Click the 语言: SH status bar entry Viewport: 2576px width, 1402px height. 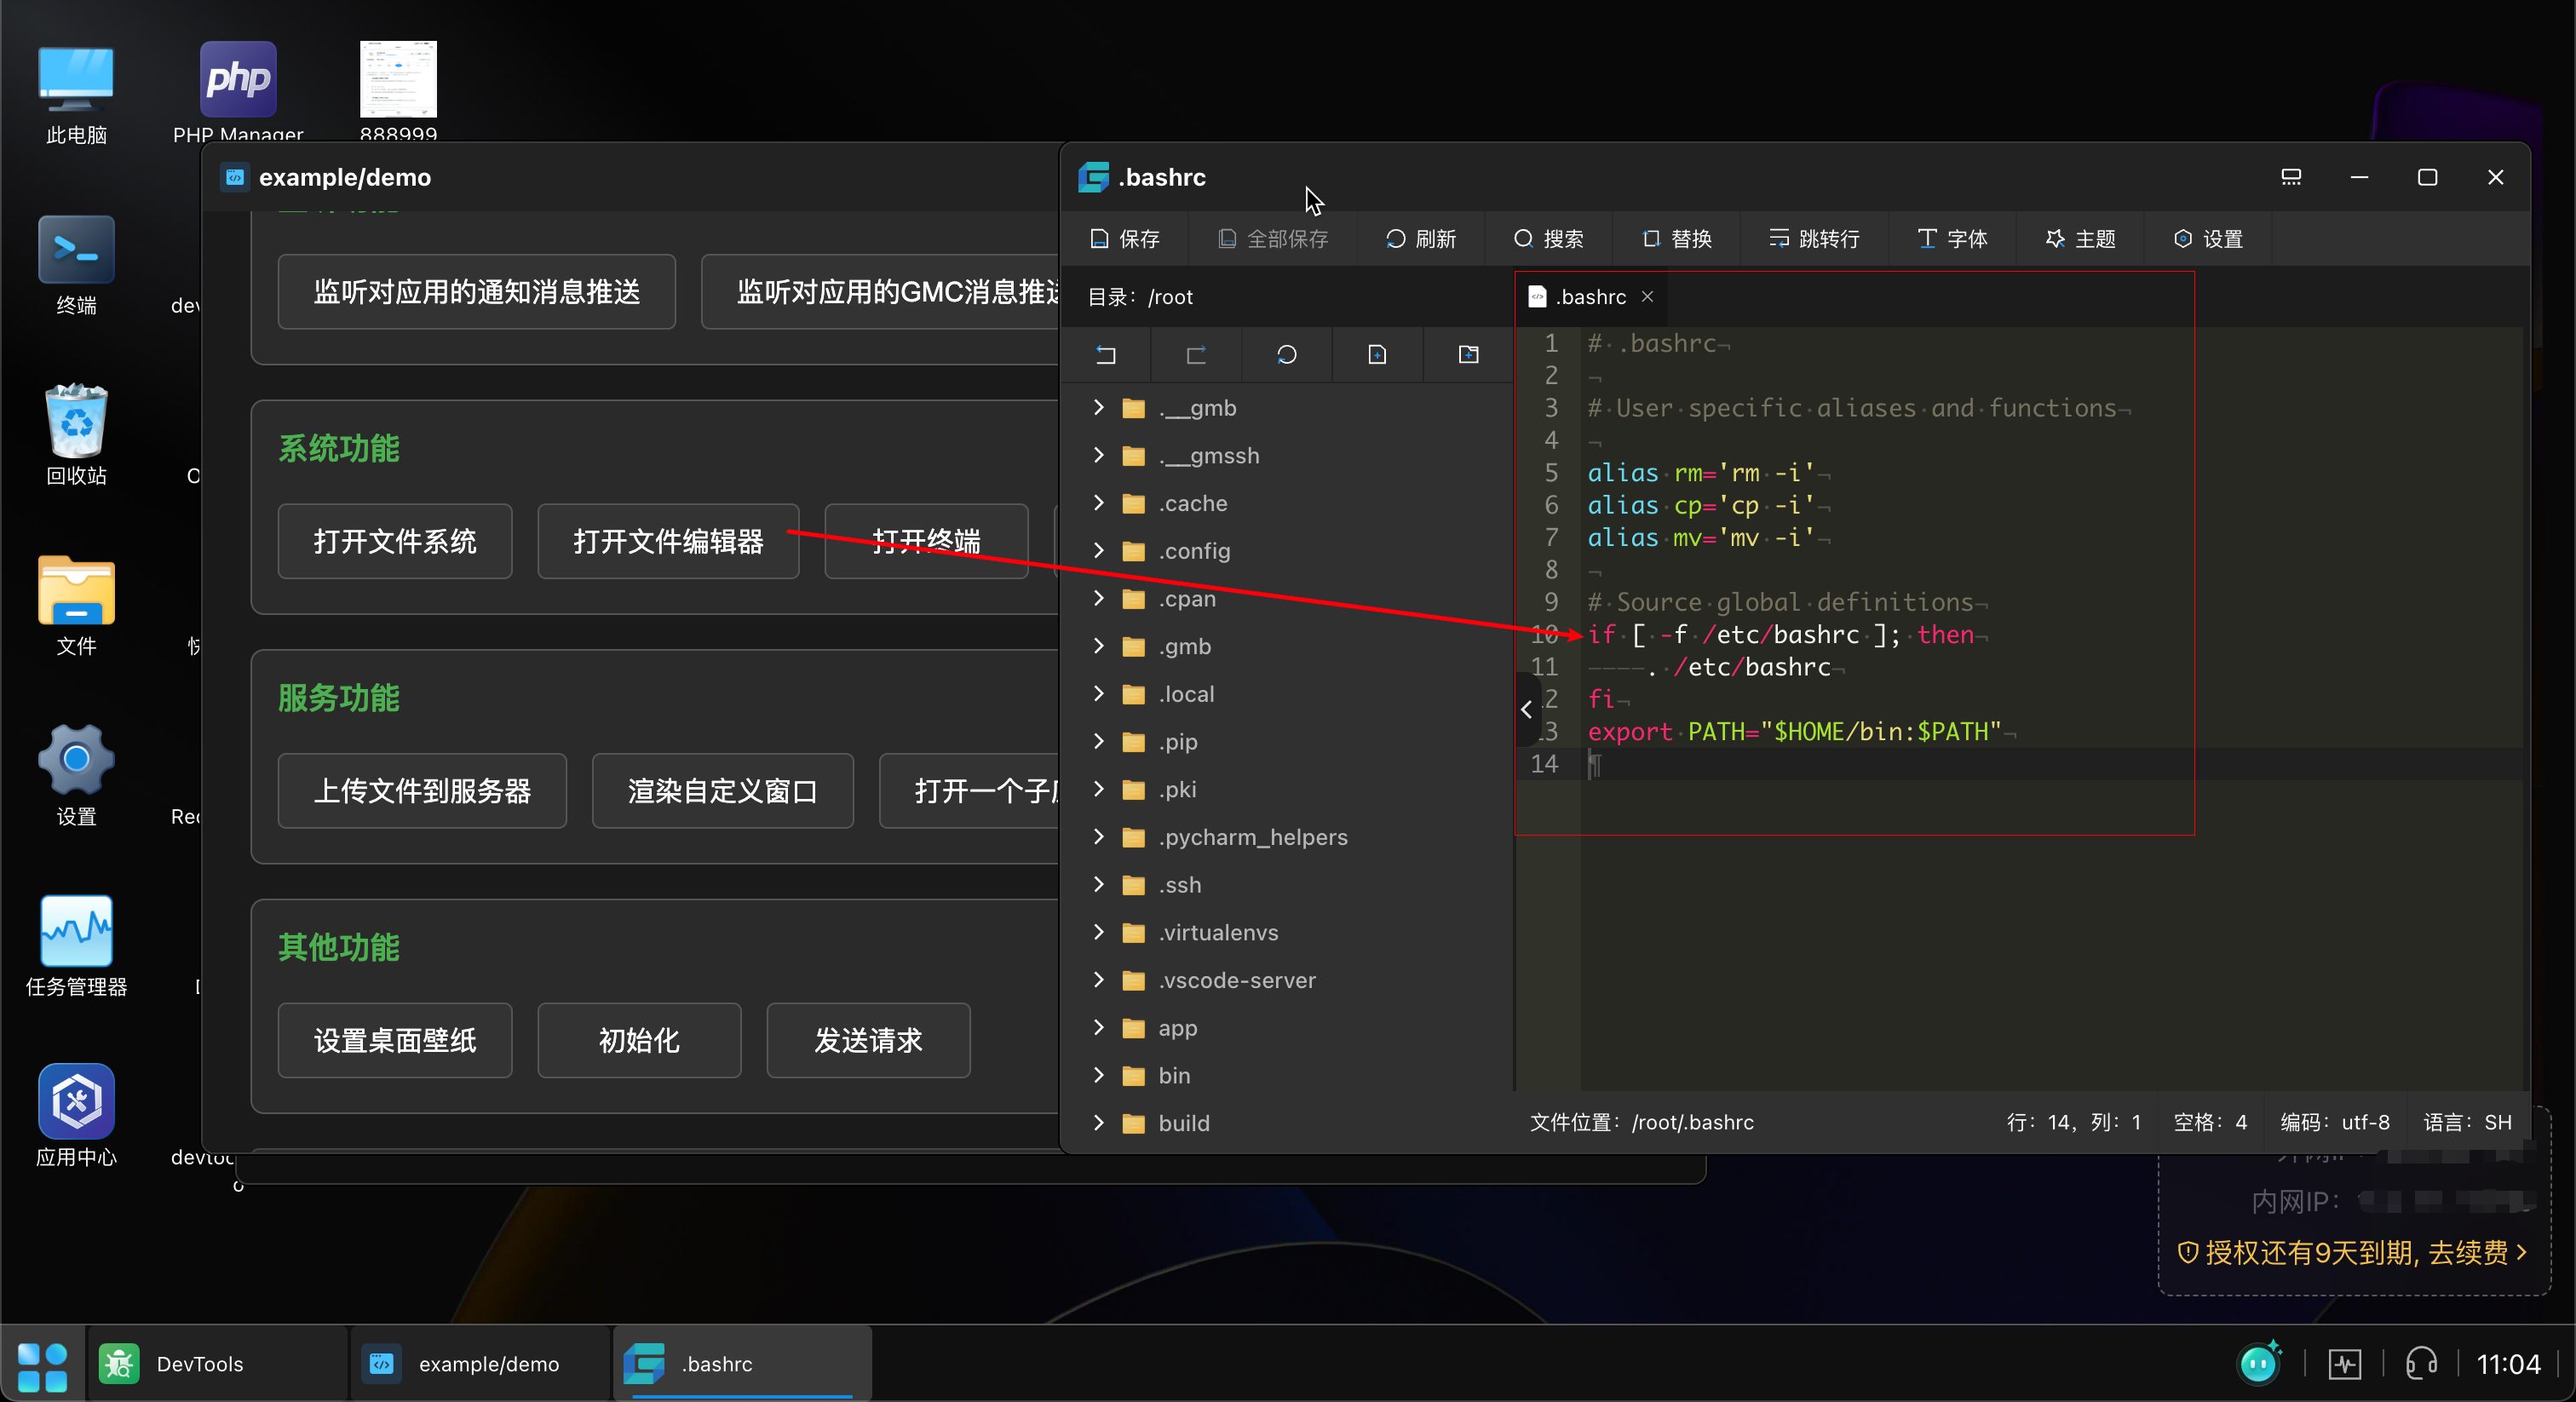[2467, 1122]
